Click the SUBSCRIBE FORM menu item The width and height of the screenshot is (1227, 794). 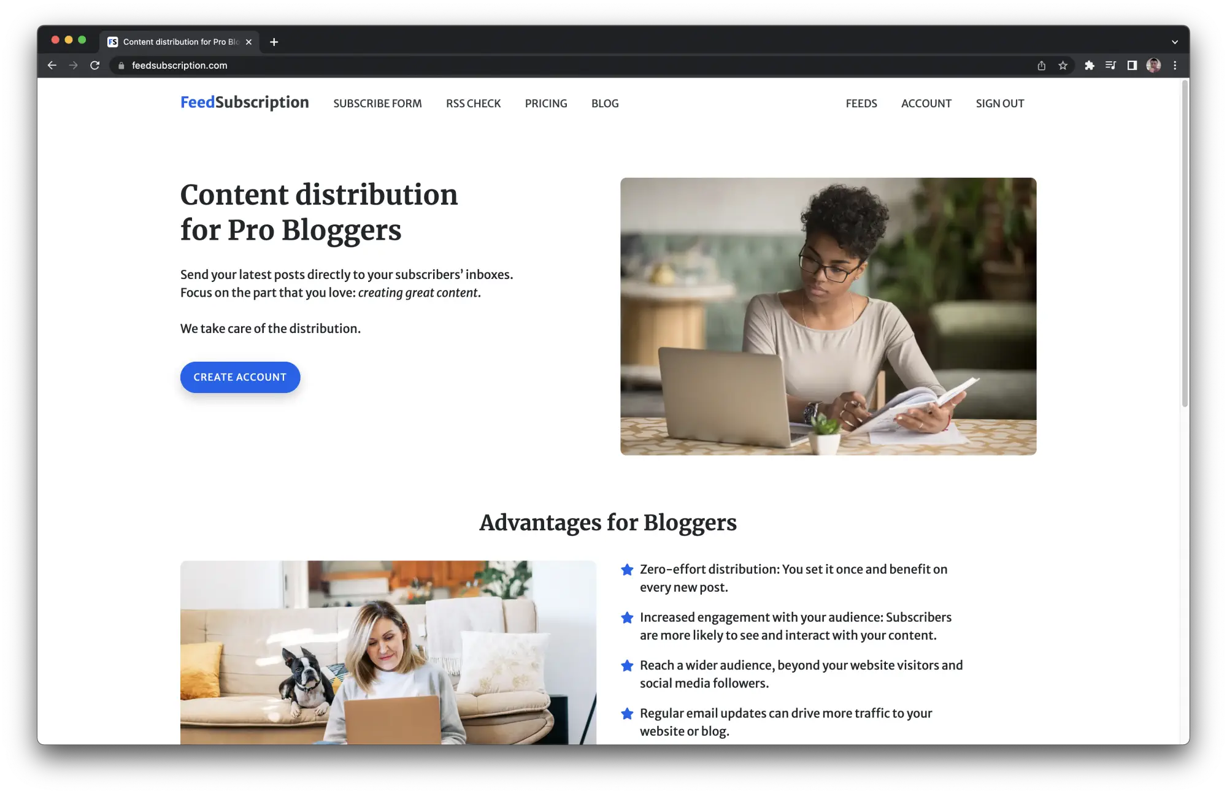pyautogui.click(x=377, y=103)
